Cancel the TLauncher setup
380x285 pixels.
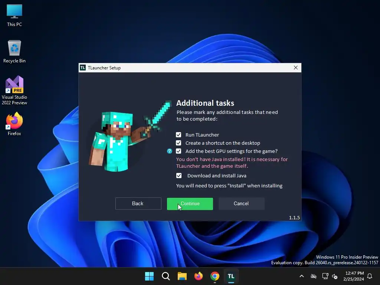point(241,204)
